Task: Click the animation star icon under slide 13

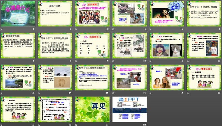Action: coord(2,93)
